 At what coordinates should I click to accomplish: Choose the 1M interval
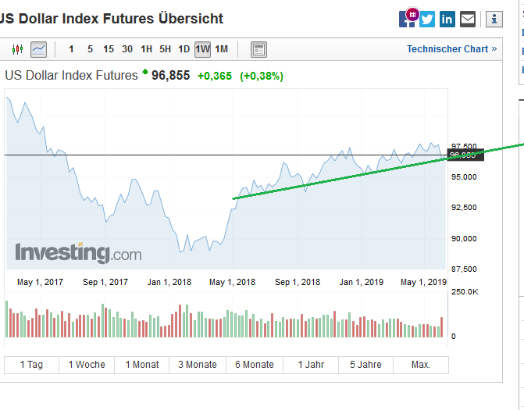coord(221,49)
